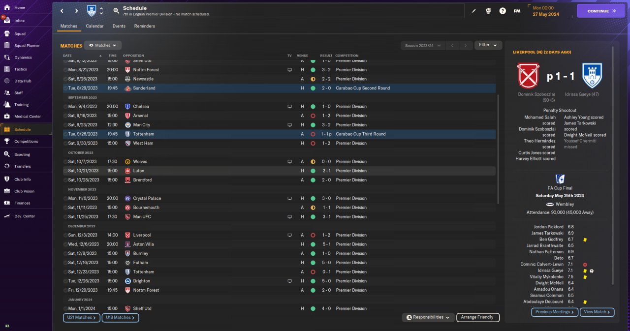Open Transfers in the sidebar
This screenshot has width=630, height=331.
(x=23, y=166)
